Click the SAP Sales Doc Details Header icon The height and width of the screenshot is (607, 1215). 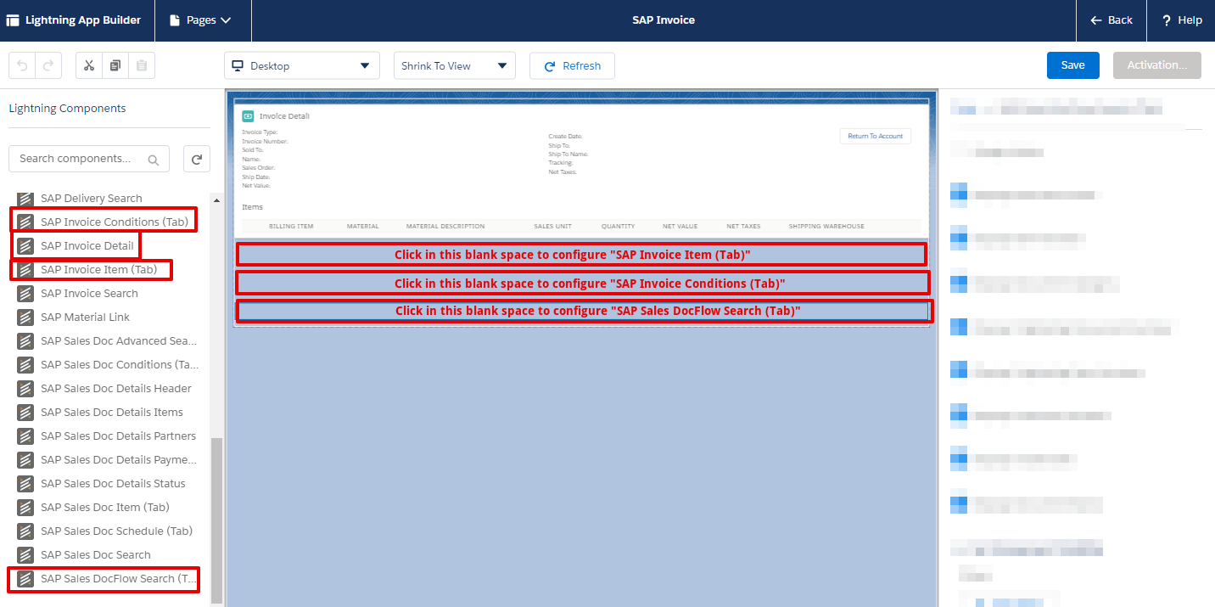[x=25, y=389]
